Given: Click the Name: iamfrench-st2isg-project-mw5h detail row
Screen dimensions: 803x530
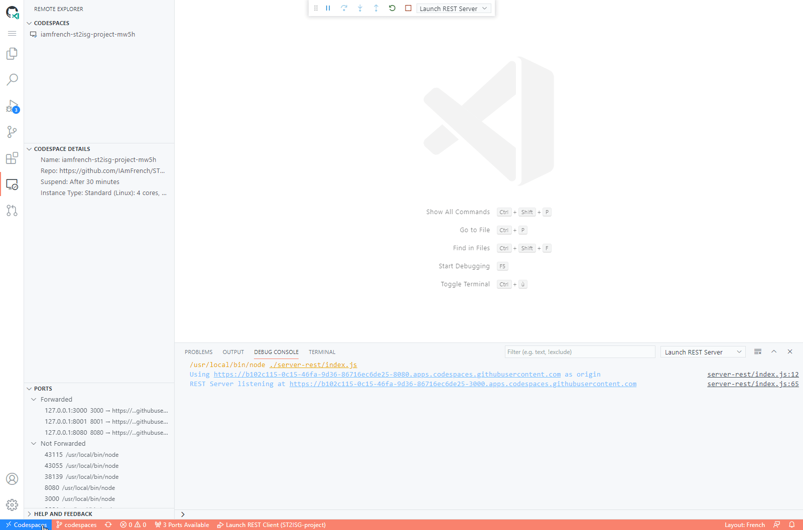Looking at the screenshot, I should [x=99, y=160].
